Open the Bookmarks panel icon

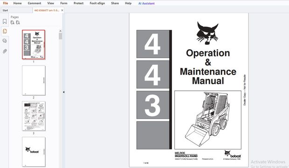pyautogui.click(x=5, y=21)
